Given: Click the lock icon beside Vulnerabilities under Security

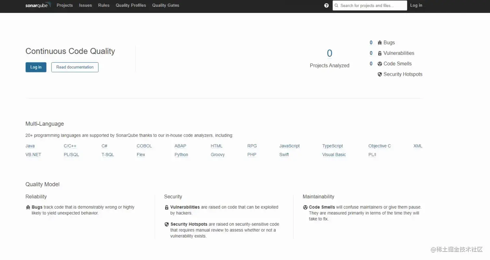Looking at the screenshot, I should coord(166,207).
